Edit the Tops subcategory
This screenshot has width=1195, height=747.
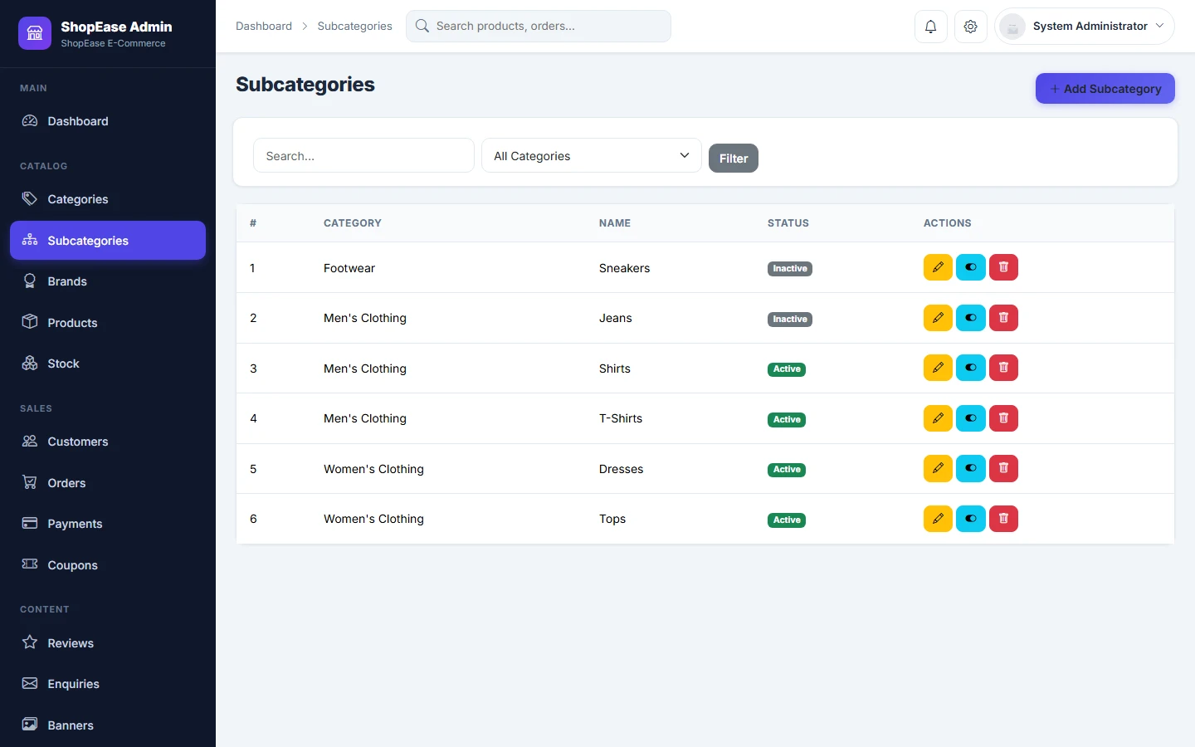[938, 519]
